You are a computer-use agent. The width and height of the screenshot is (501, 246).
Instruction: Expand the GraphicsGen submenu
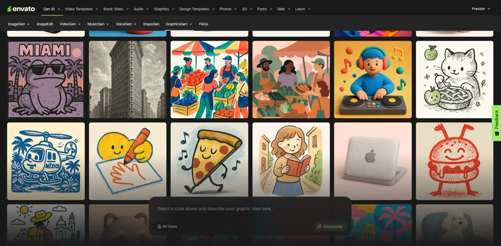pos(179,24)
